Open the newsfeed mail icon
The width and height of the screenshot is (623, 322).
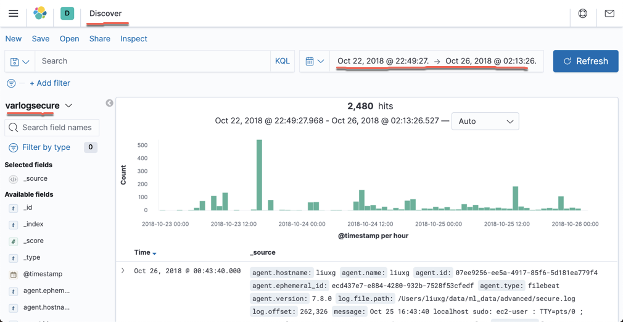point(609,13)
